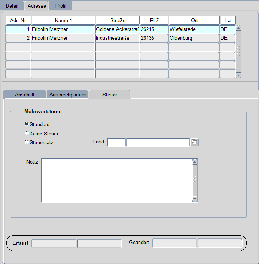Click the Ort column header

(x=194, y=20)
